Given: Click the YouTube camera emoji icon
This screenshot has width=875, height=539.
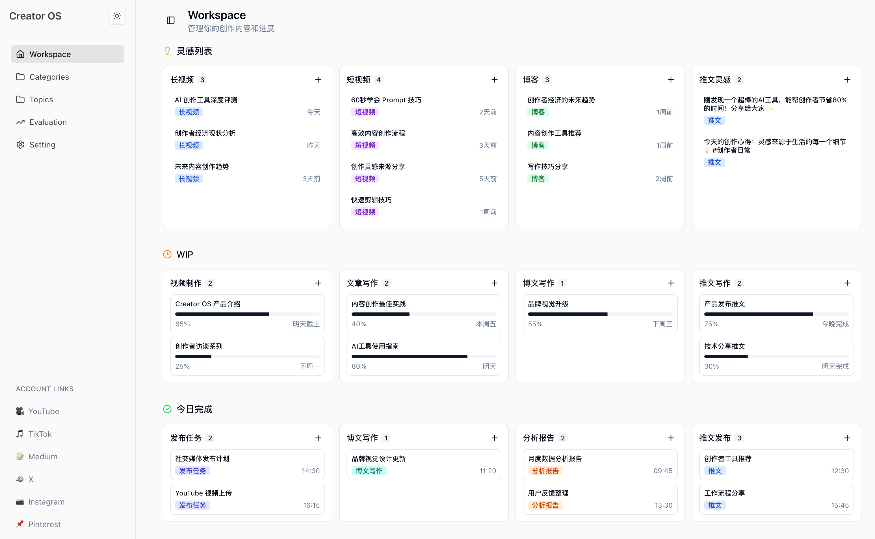Looking at the screenshot, I should click(20, 411).
